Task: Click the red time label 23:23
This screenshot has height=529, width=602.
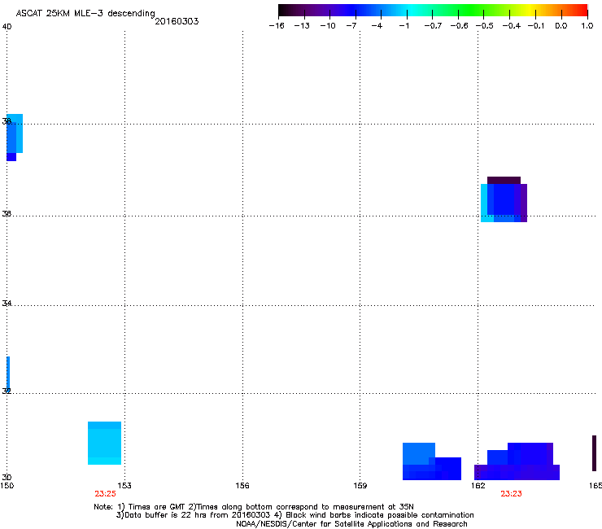Action: click(x=511, y=494)
